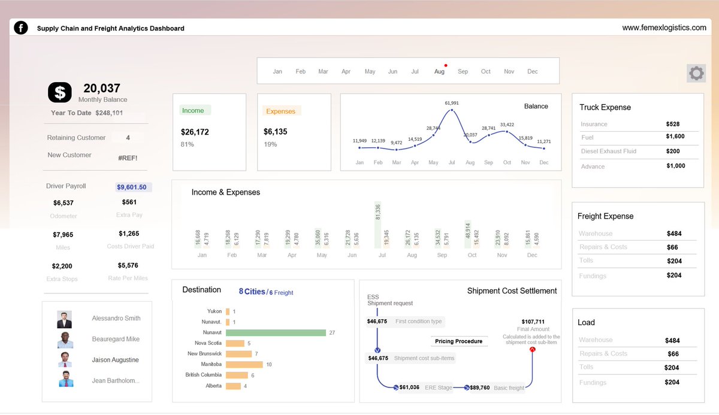Image resolution: width=719 pixels, height=415 pixels.
Task: Click the 61,991 July peak on Balance chart
Action: pos(452,111)
